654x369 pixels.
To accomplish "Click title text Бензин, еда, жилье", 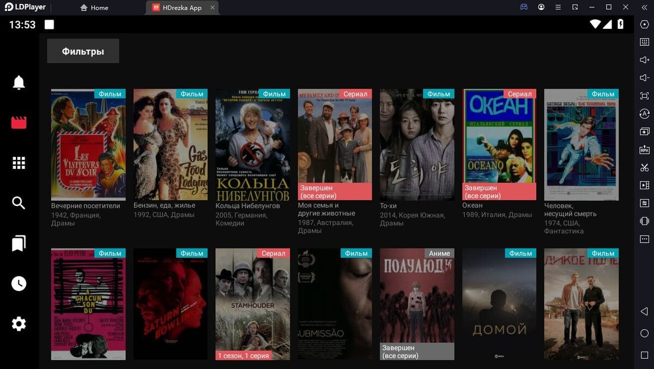I will coord(164,206).
